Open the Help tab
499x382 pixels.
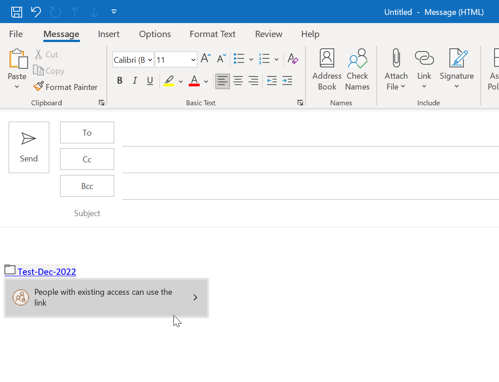point(310,34)
